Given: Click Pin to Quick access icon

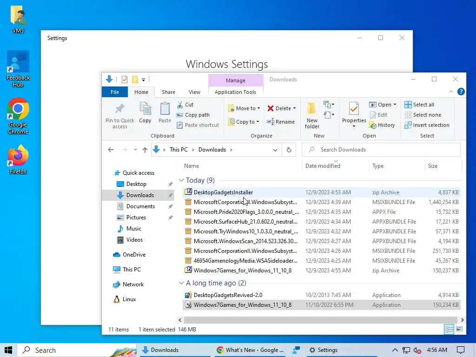Looking at the screenshot, I should point(119,109).
